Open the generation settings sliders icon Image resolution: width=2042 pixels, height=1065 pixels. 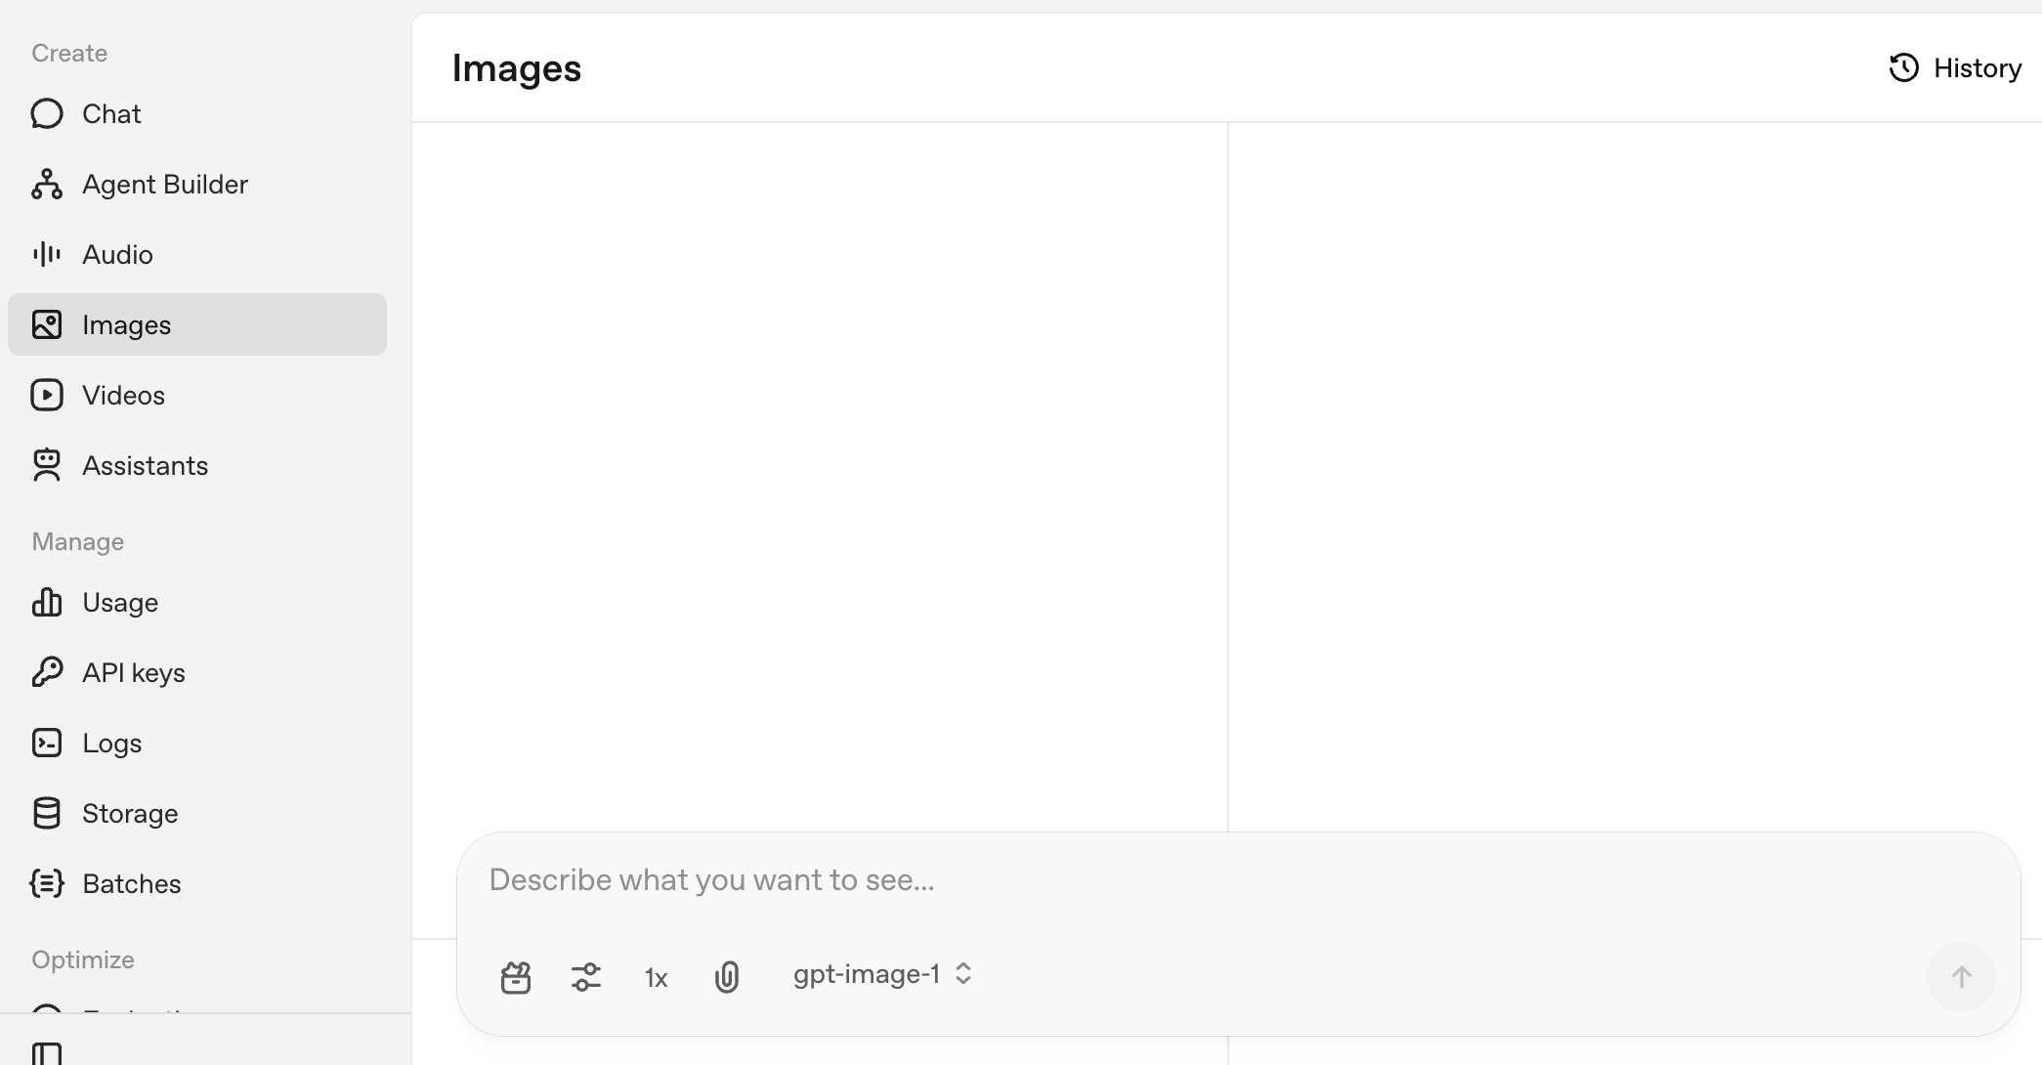(586, 977)
